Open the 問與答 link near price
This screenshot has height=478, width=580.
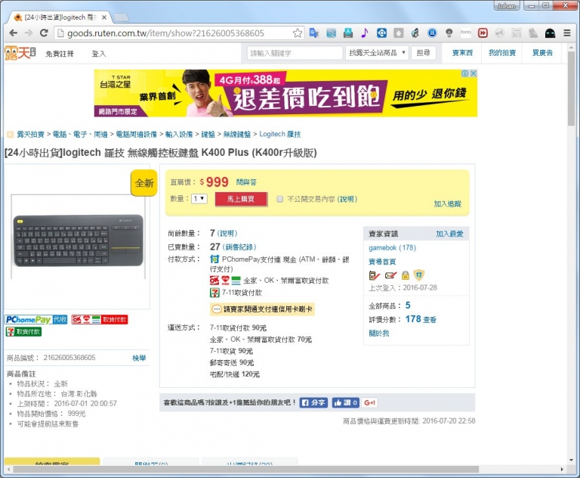(x=246, y=182)
